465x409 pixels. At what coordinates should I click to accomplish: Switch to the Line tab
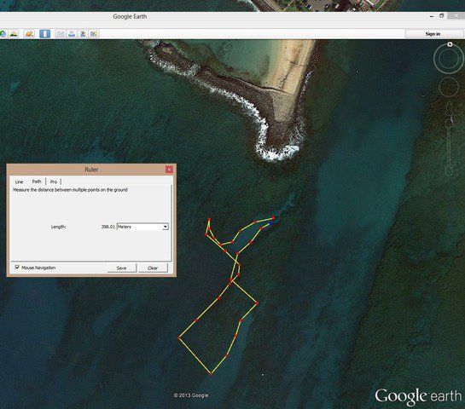click(19, 181)
